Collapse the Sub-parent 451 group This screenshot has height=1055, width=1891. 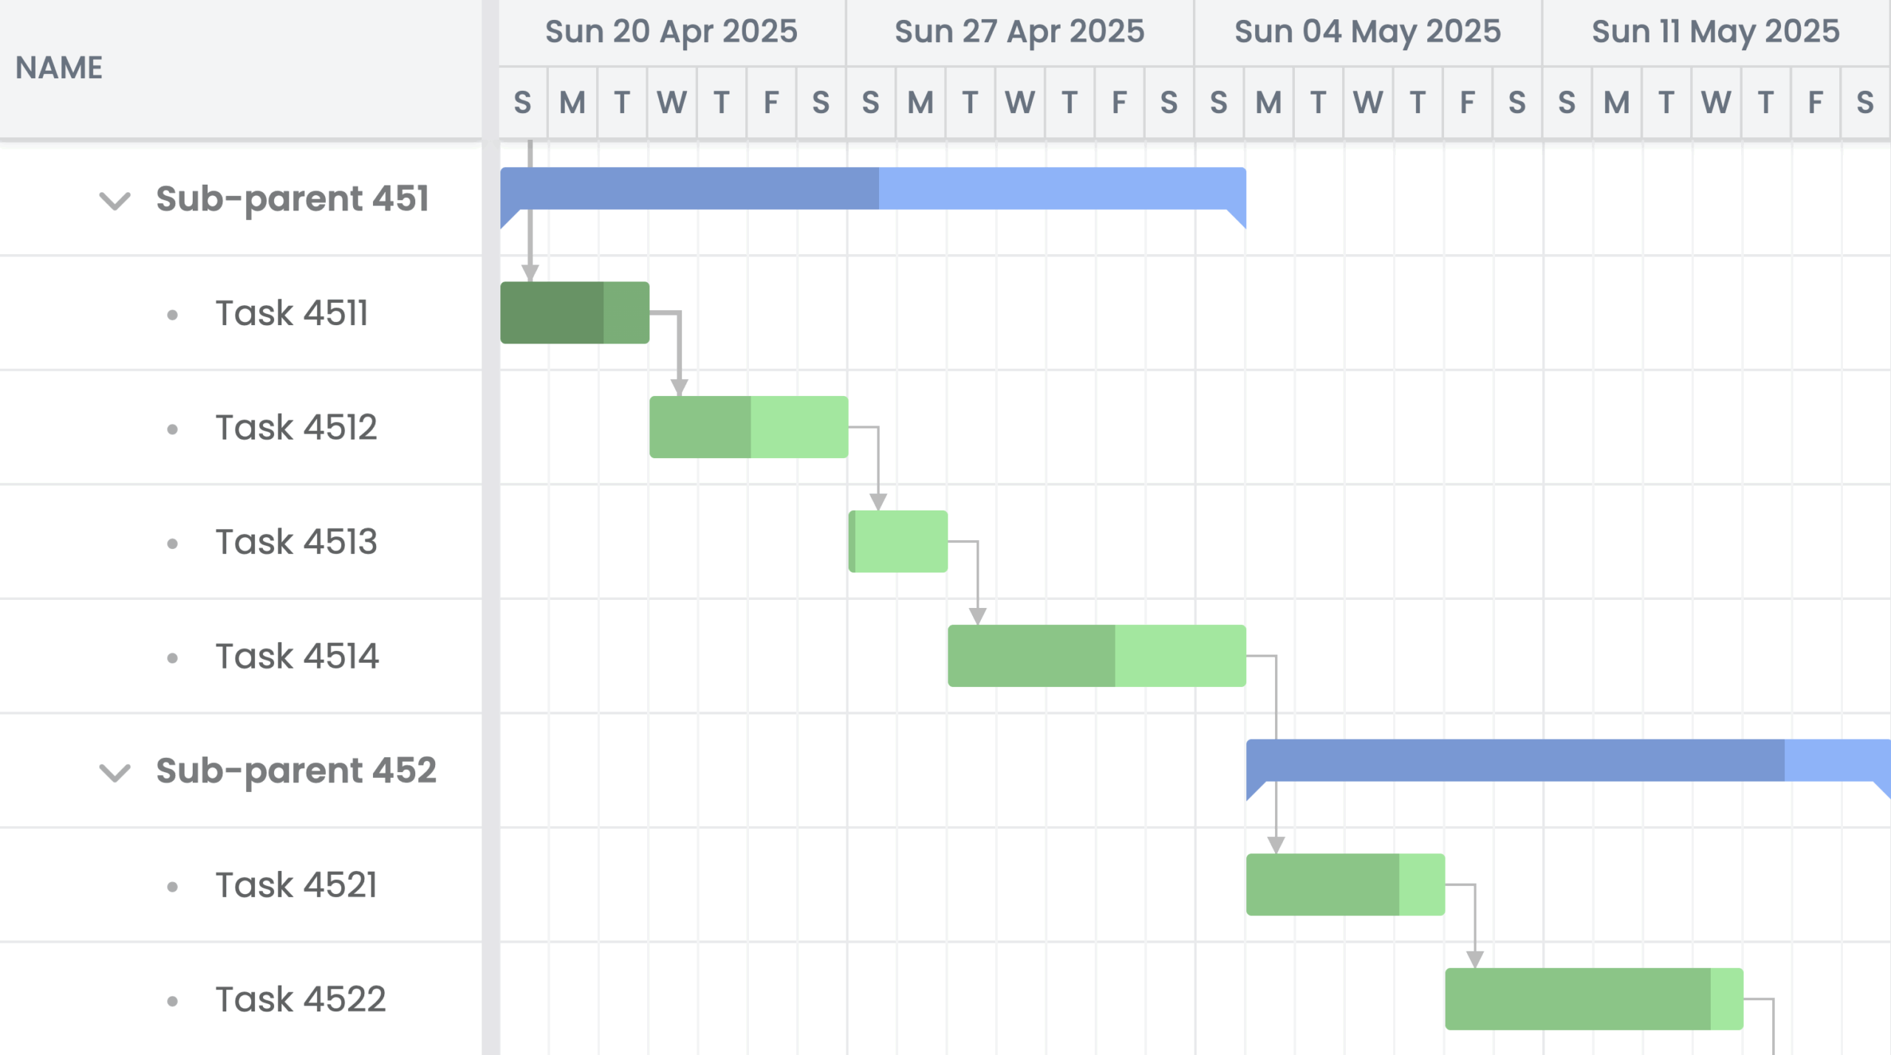click(x=114, y=199)
